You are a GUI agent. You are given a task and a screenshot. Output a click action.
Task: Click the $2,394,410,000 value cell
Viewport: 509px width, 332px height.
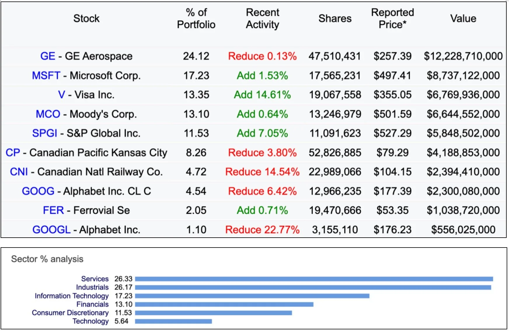pos(463,172)
